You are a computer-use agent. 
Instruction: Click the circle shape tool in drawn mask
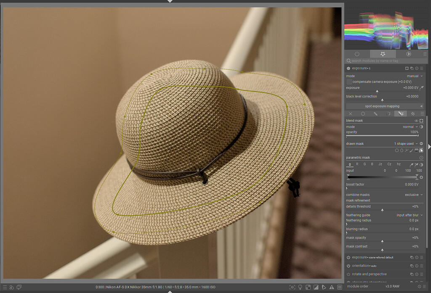[396, 150]
